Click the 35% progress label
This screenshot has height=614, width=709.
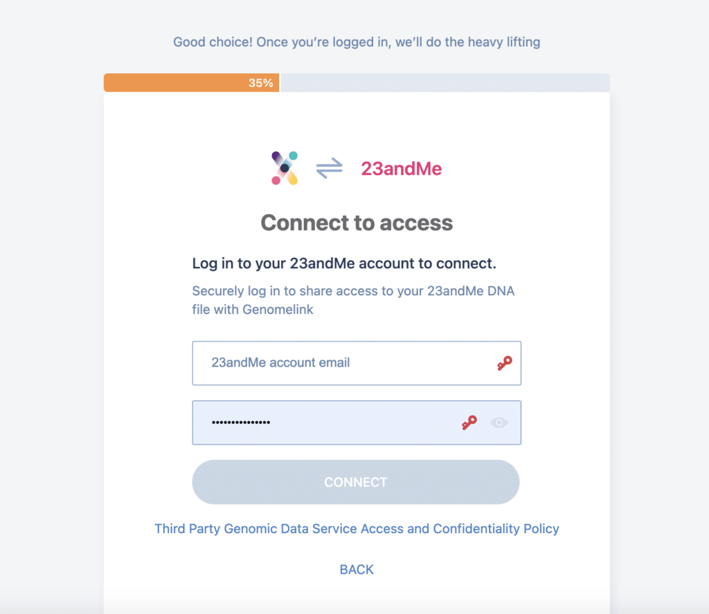coord(261,83)
